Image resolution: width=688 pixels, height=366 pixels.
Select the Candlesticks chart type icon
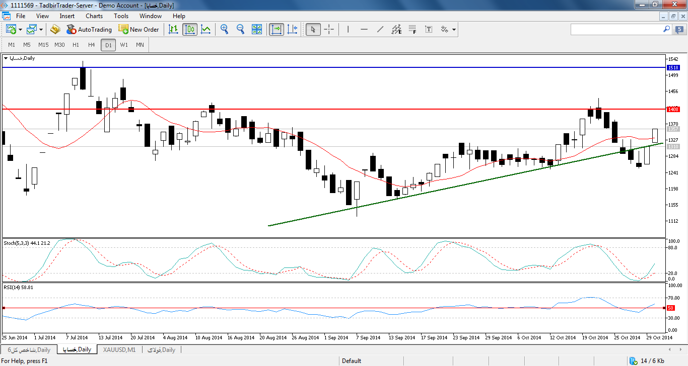(x=190, y=29)
